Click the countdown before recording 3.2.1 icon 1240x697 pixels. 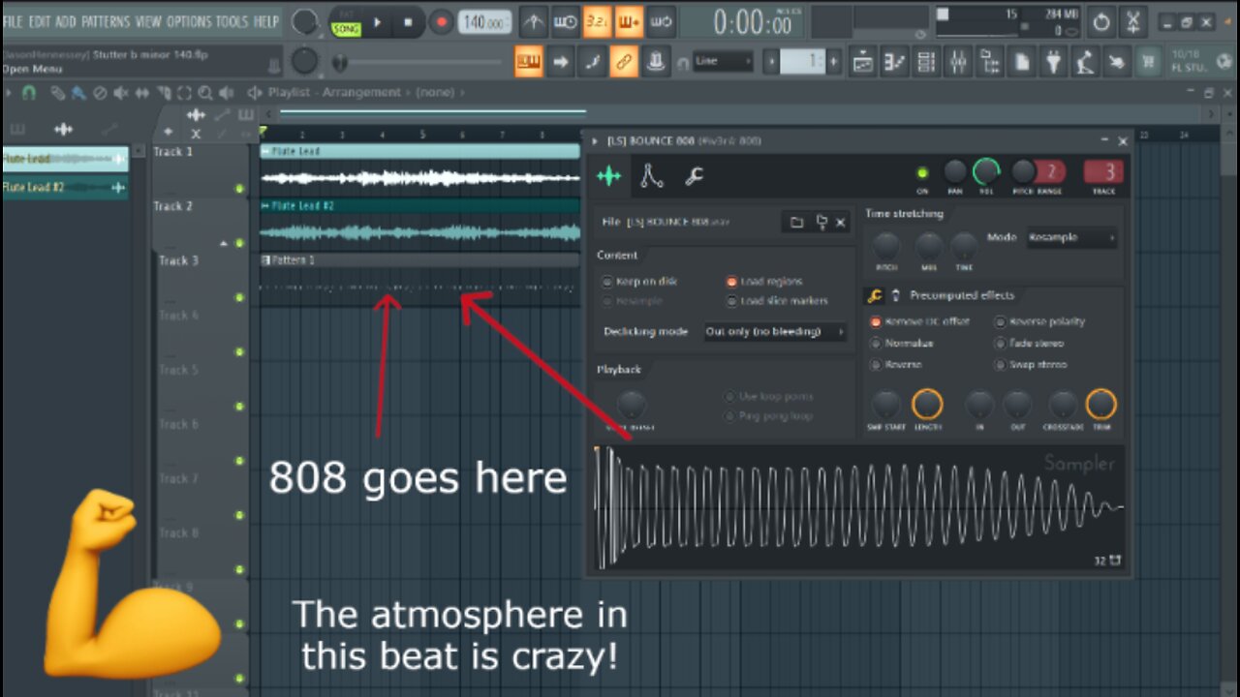coord(597,21)
